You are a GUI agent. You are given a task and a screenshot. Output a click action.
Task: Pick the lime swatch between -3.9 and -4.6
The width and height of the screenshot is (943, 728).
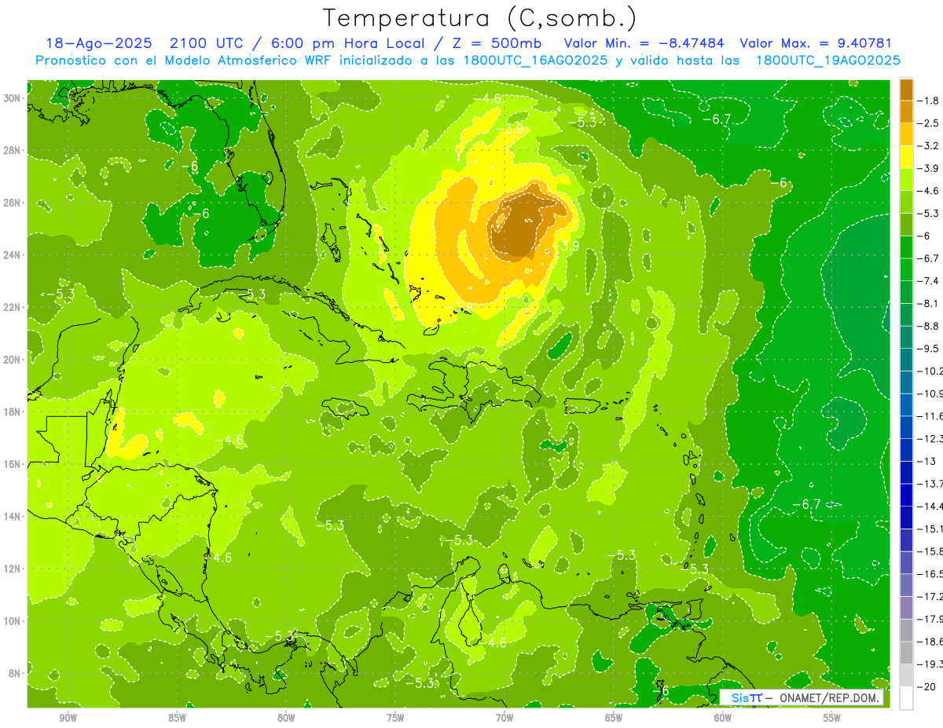pos(906,179)
